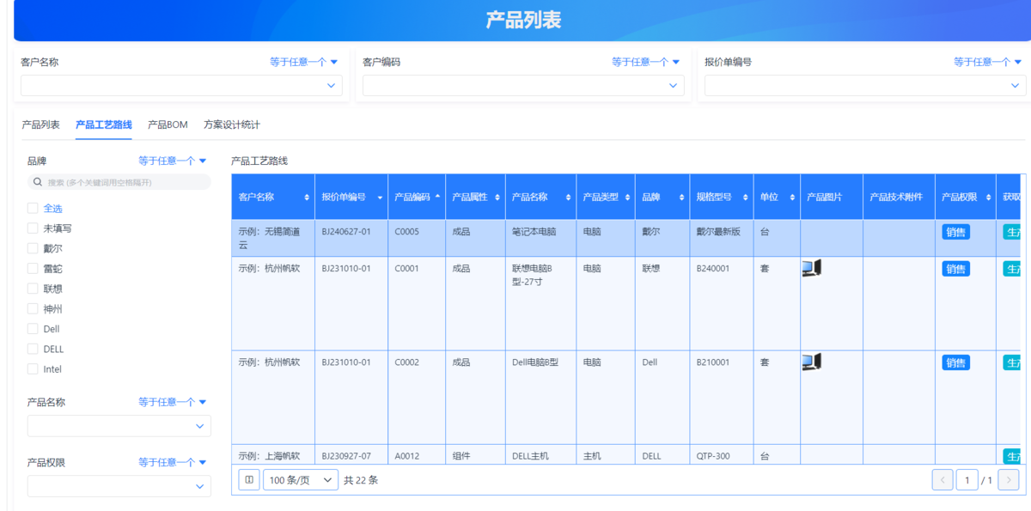This screenshot has width=1031, height=511.
Task: Sort table by 产品类型 column icon
Action: click(628, 198)
